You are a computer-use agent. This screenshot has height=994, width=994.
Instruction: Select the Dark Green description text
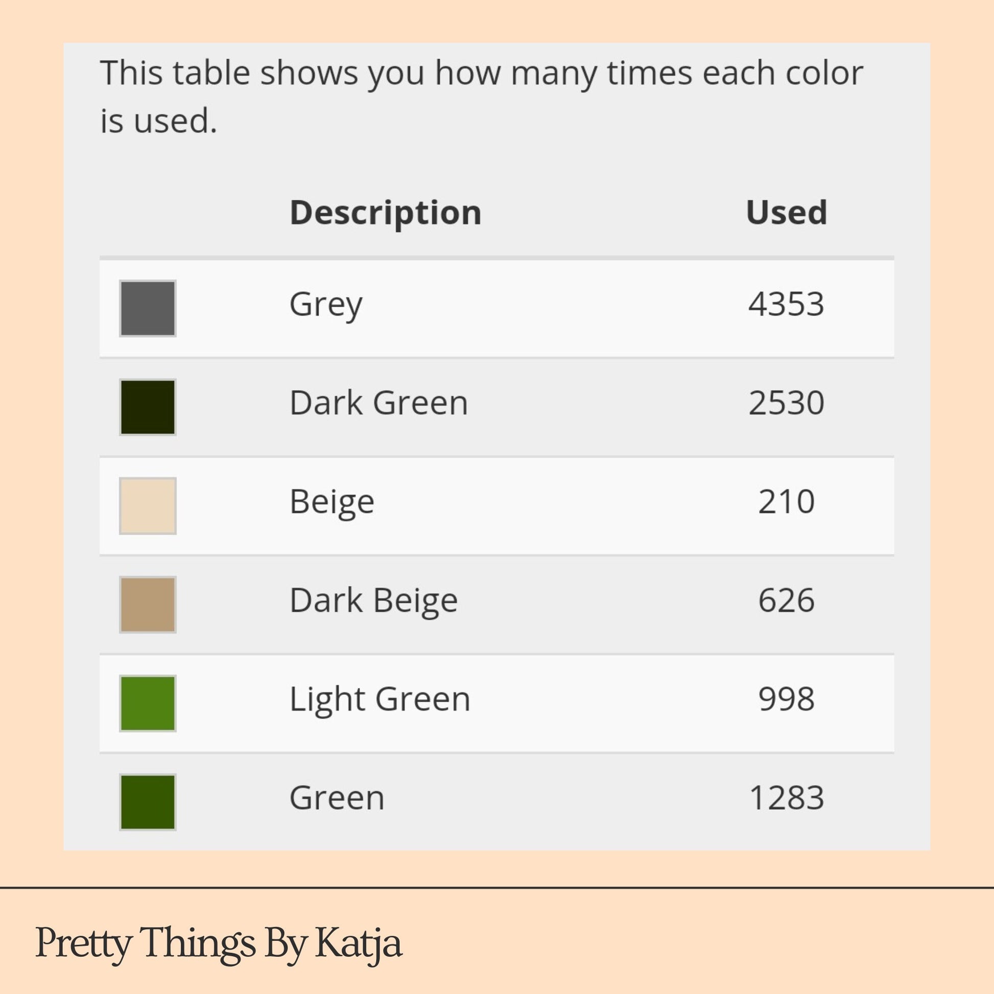point(379,403)
